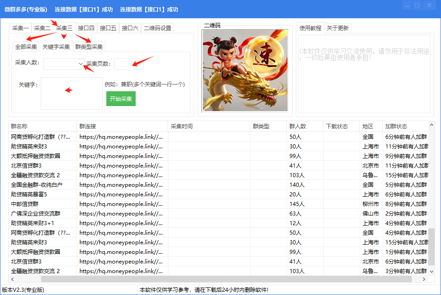Click the 群类型 column header
441x295 pixels.
point(268,126)
